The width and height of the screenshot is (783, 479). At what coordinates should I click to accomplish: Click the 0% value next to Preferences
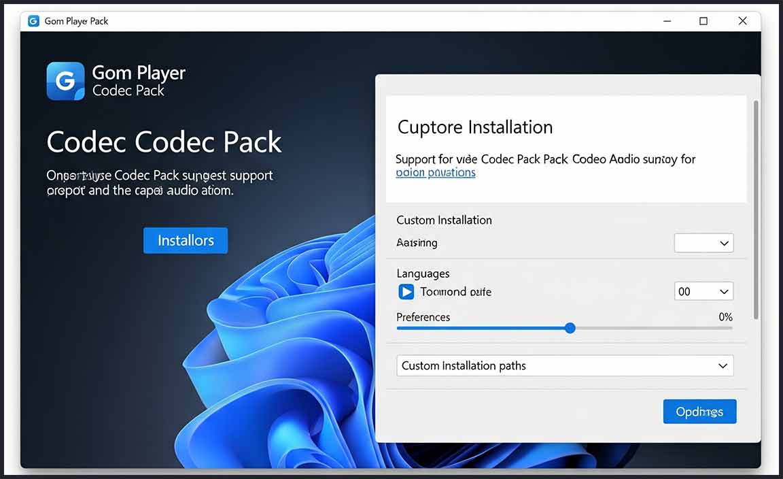click(x=726, y=317)
